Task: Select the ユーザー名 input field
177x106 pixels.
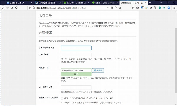Action: [76, 55]
